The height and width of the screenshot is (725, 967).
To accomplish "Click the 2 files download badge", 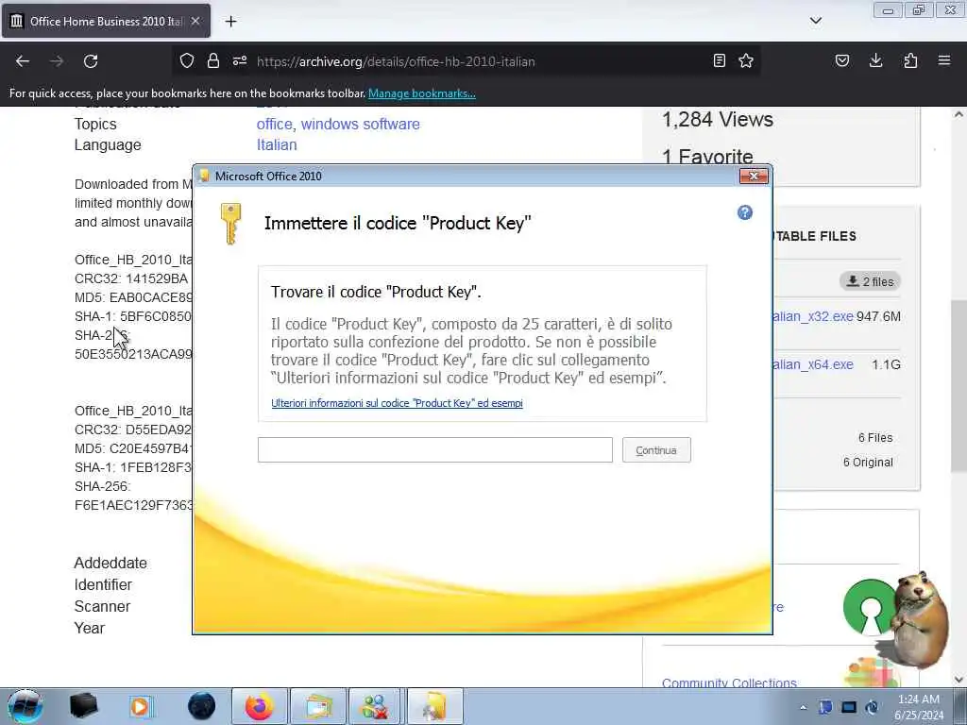I will pos(870,281).
